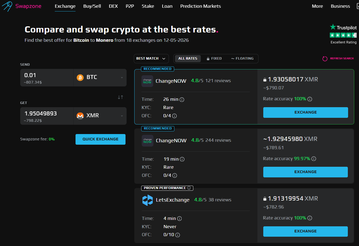
Task: Open Rate accuracy info icon for 1.93058017 XMR
Action: 310,99
